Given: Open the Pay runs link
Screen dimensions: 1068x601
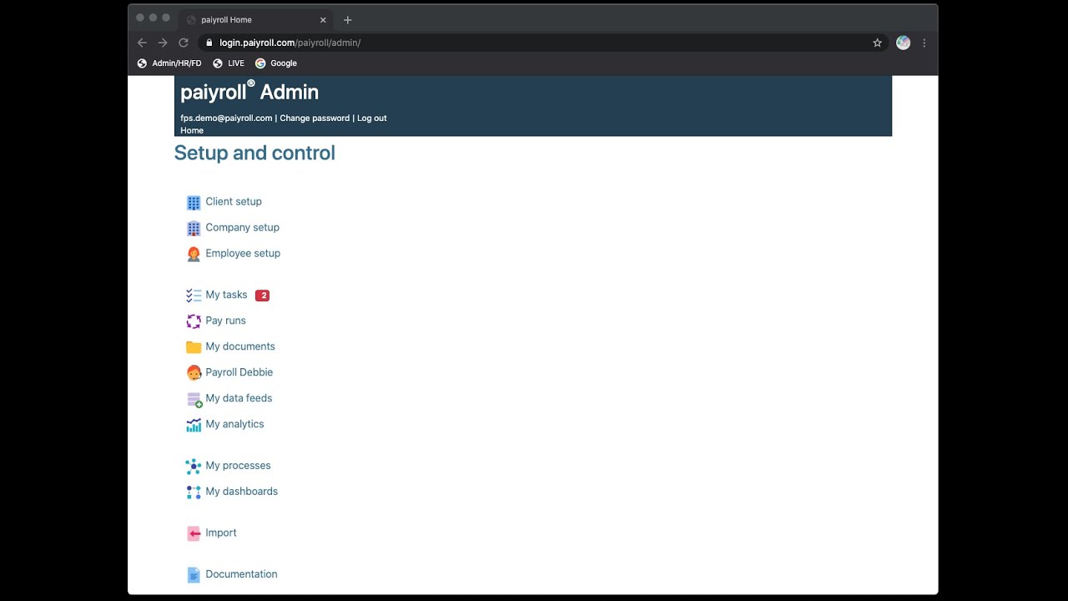Looking at the screenshot, I should point(226,321).
